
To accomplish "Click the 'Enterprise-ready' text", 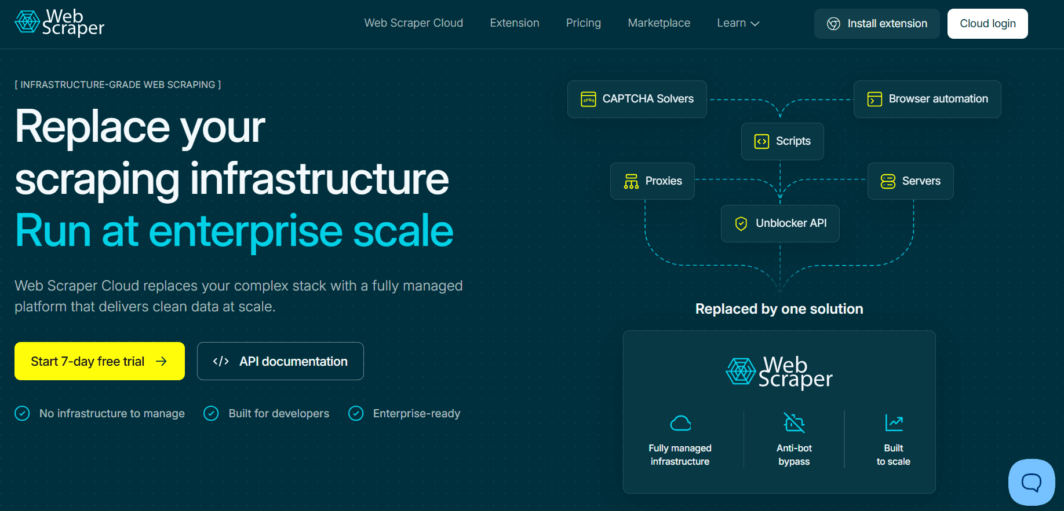I will pos(417,413).
